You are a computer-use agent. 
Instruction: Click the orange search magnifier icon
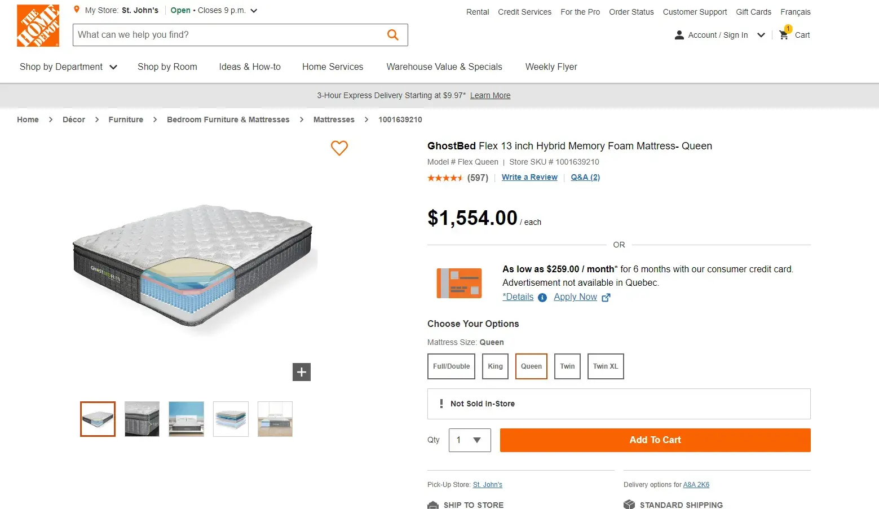coord(393,35)
